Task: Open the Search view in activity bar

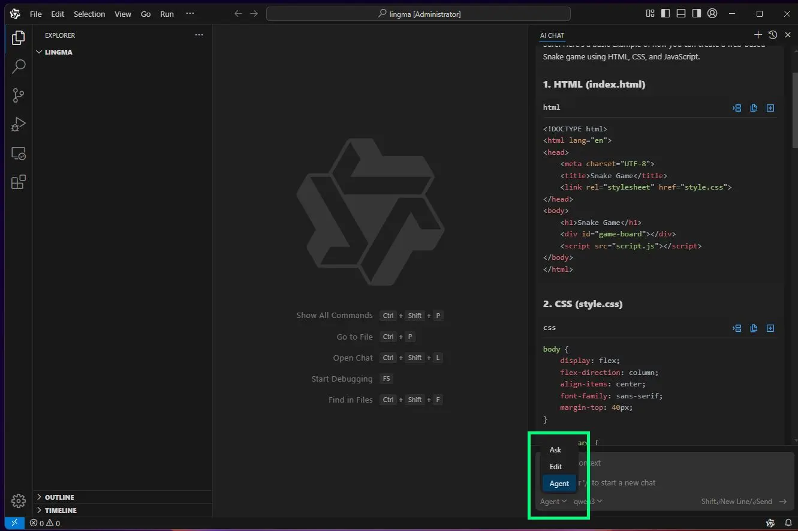Action: [19, 66]
